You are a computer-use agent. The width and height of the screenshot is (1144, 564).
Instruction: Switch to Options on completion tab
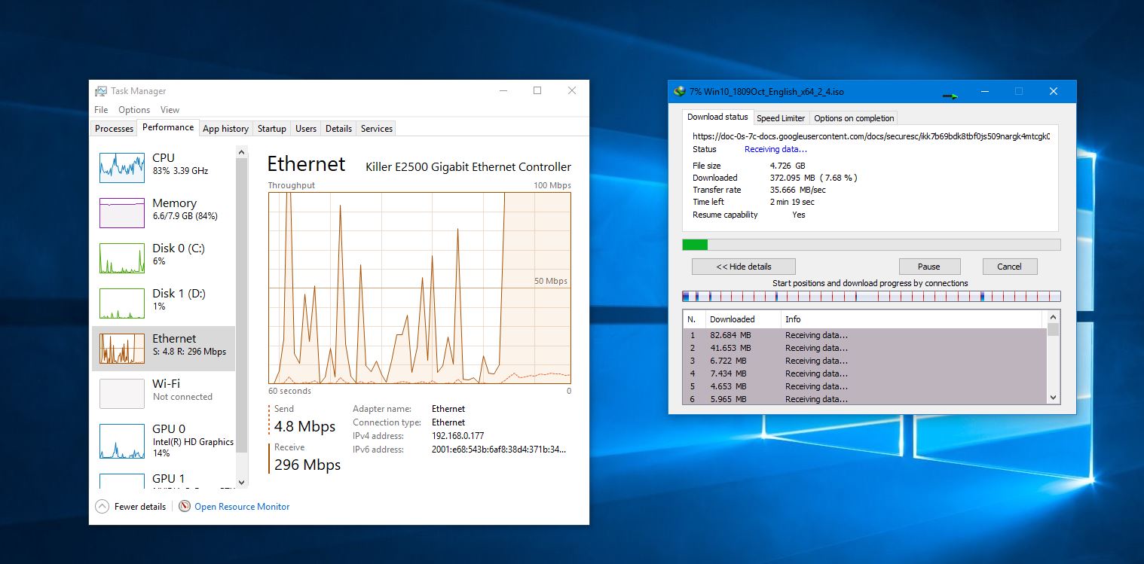tap(854, 118)
